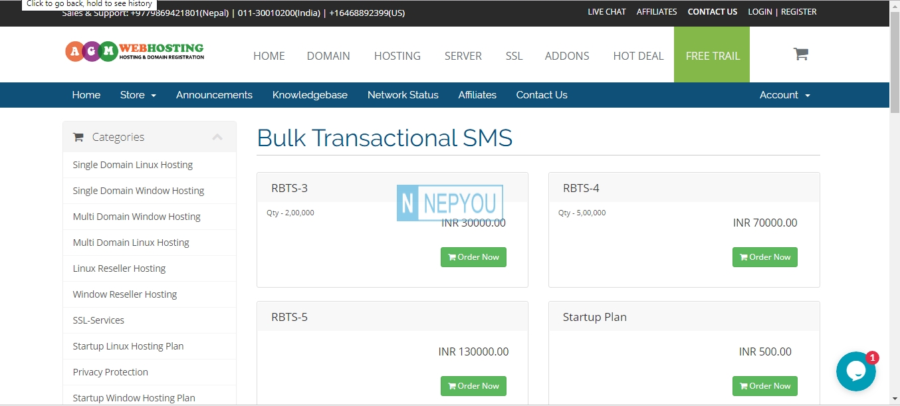
Task: Order the RBTS-5 plan
Action: pos(473,386)
